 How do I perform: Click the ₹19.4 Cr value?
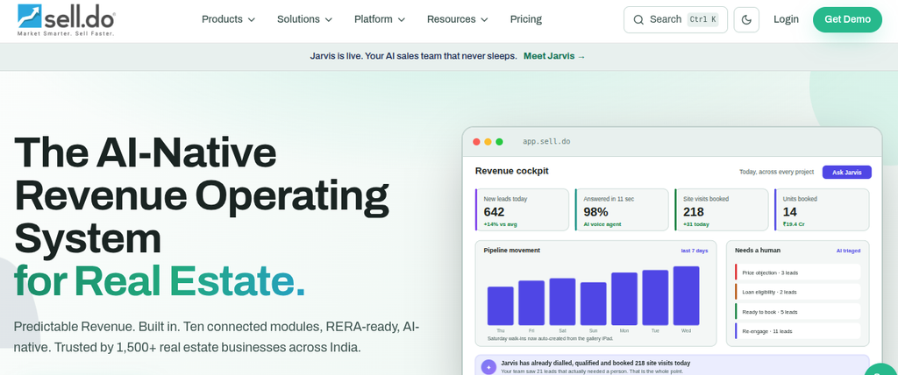(x=794, y=224)
